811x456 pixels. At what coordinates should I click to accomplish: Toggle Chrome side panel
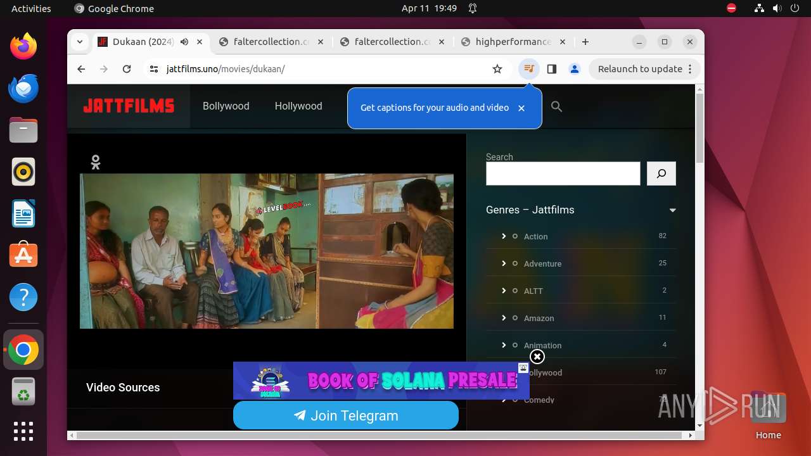[552, 69]
